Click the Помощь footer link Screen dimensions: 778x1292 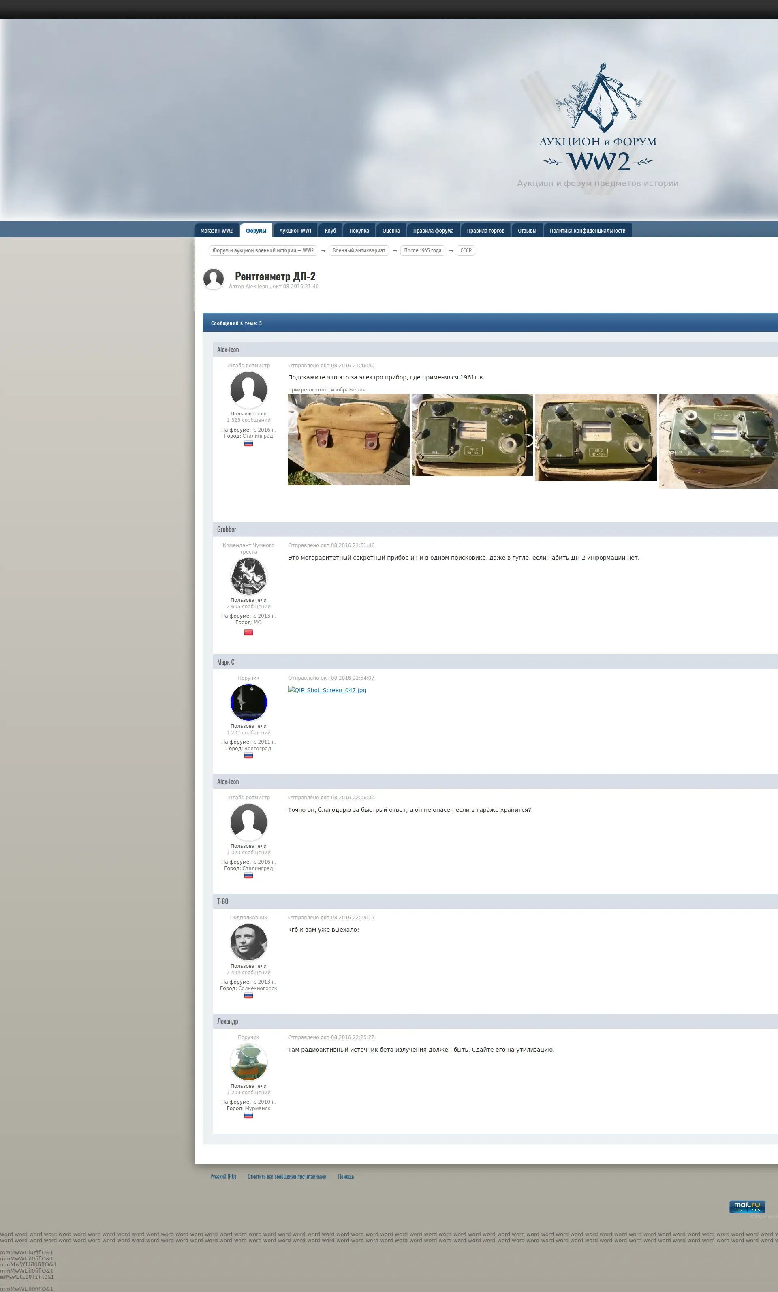(x=346, y=1176)
